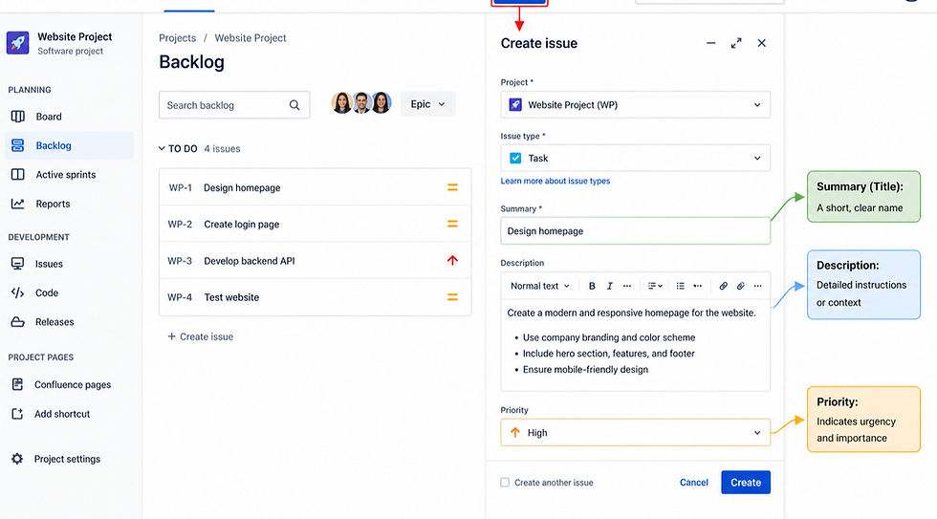The image size is (937, 519).
Task: Click the Test website issue title
Action: click(x=231, y=297)
